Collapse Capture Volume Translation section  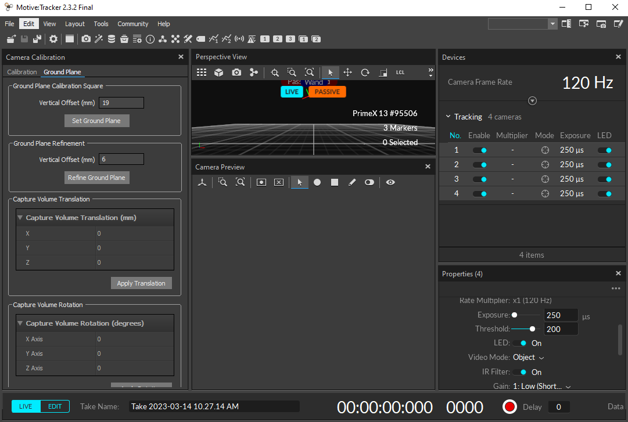[x=20, y=218]
